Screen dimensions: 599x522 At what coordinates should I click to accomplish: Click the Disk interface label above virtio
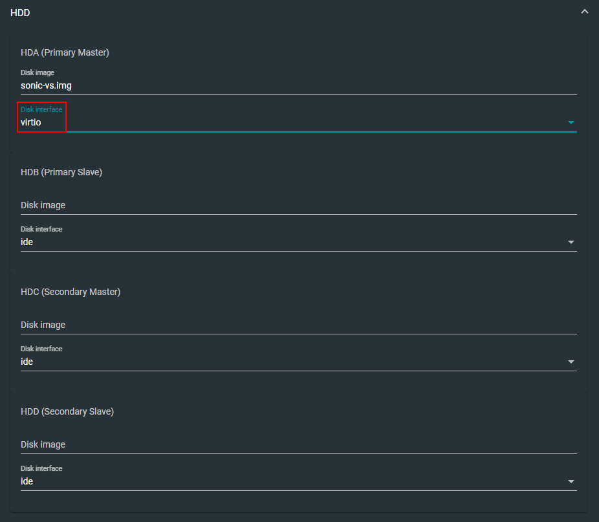[41, 109]
